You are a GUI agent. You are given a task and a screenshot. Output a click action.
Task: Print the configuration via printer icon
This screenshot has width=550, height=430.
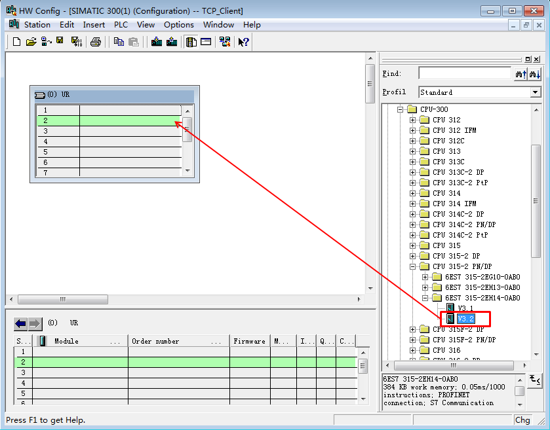(96, 42)
